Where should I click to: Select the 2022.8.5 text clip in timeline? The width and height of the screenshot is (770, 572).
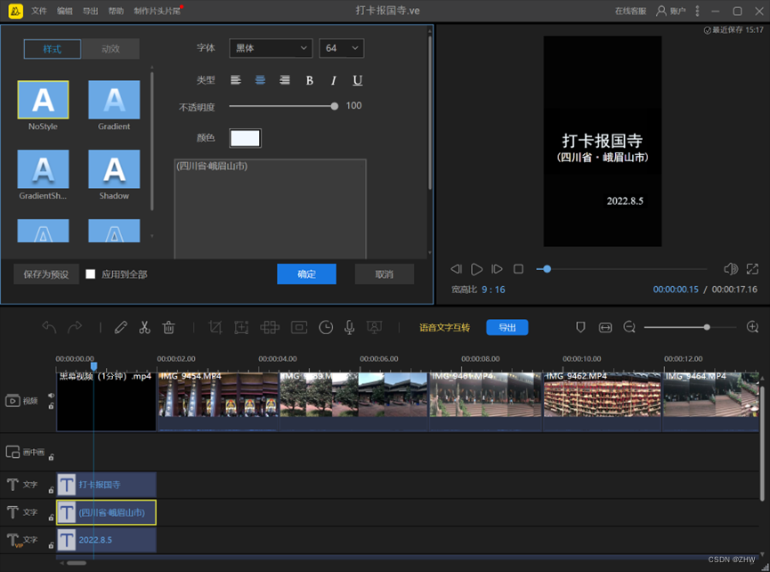coord(106,540)
